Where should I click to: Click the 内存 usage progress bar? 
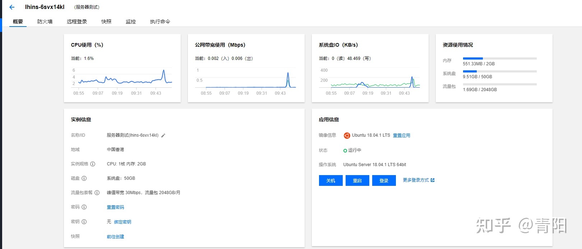click(x=499, y=58)
